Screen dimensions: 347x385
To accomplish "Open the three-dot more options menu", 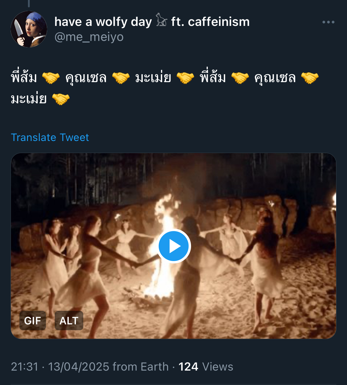I will (x=328, y=22).
